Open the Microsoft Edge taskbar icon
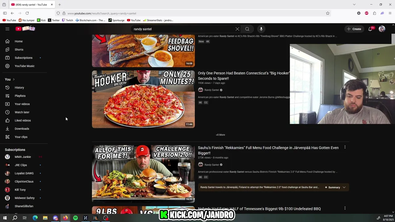395x222 pixels. point(35,218)
